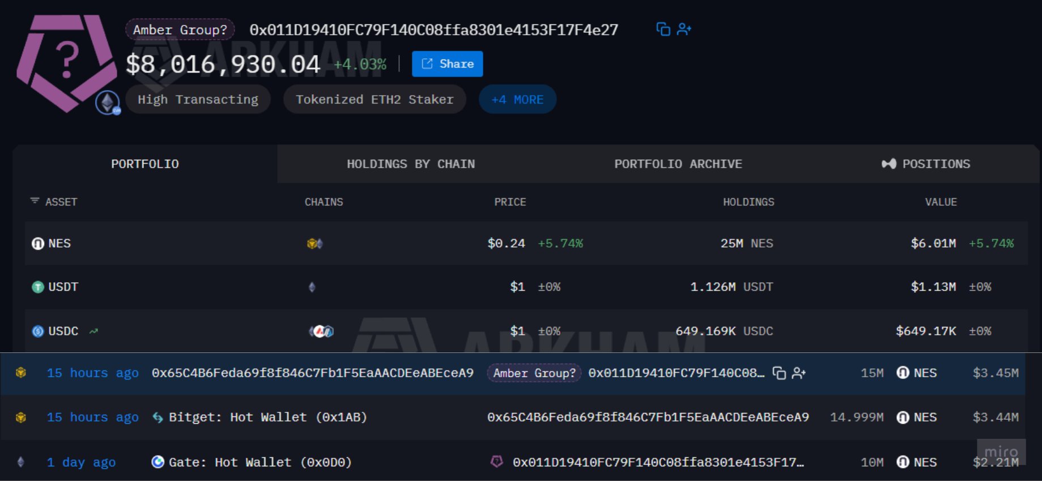
Task: Click the trend arrow icon next to USDC
Action: point(93,331)
